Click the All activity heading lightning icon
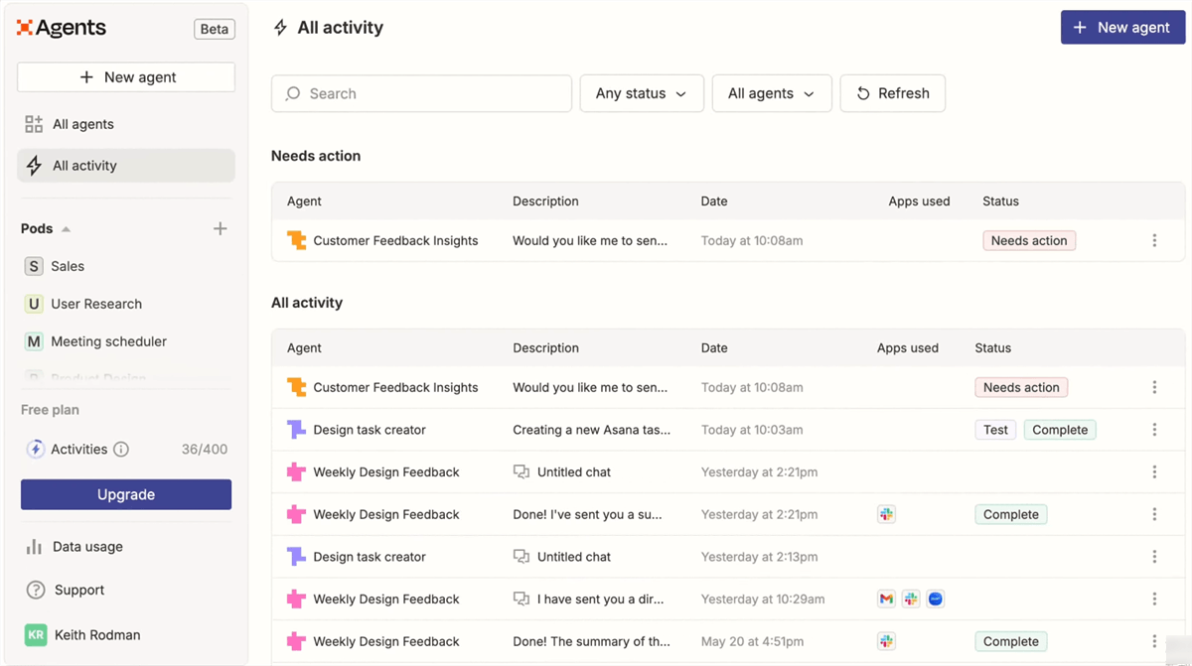1192x666 pixels. pos(281,28)
